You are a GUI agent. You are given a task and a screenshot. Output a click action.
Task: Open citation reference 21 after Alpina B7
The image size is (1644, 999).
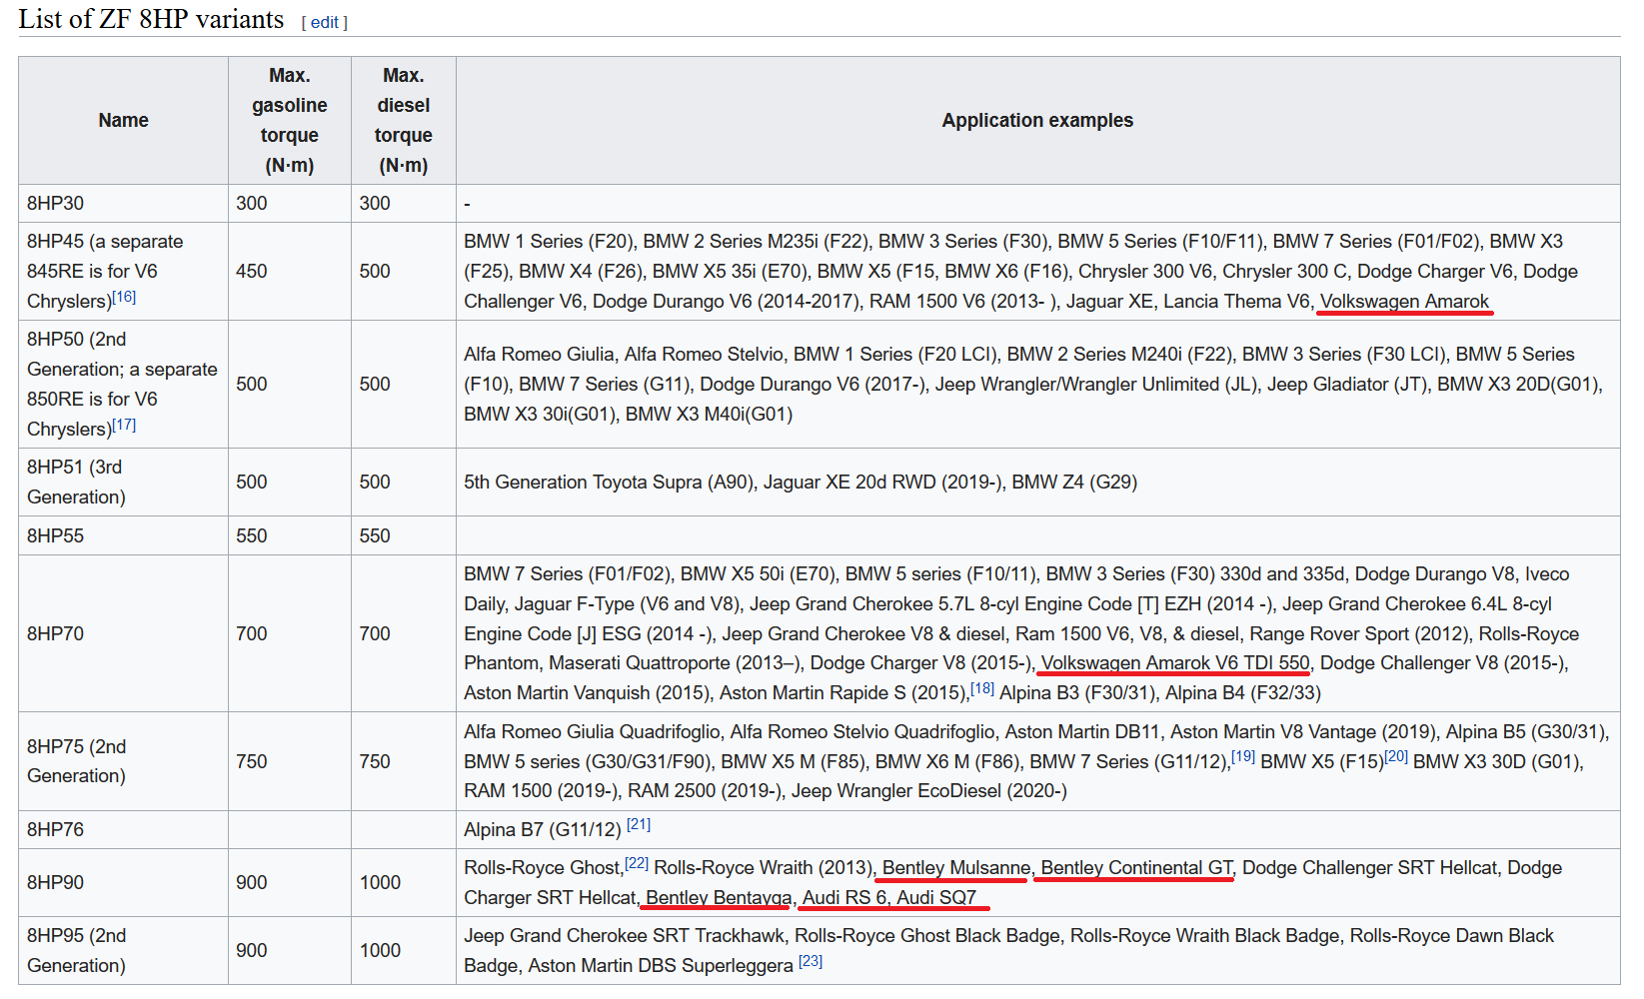coord(639,824)
